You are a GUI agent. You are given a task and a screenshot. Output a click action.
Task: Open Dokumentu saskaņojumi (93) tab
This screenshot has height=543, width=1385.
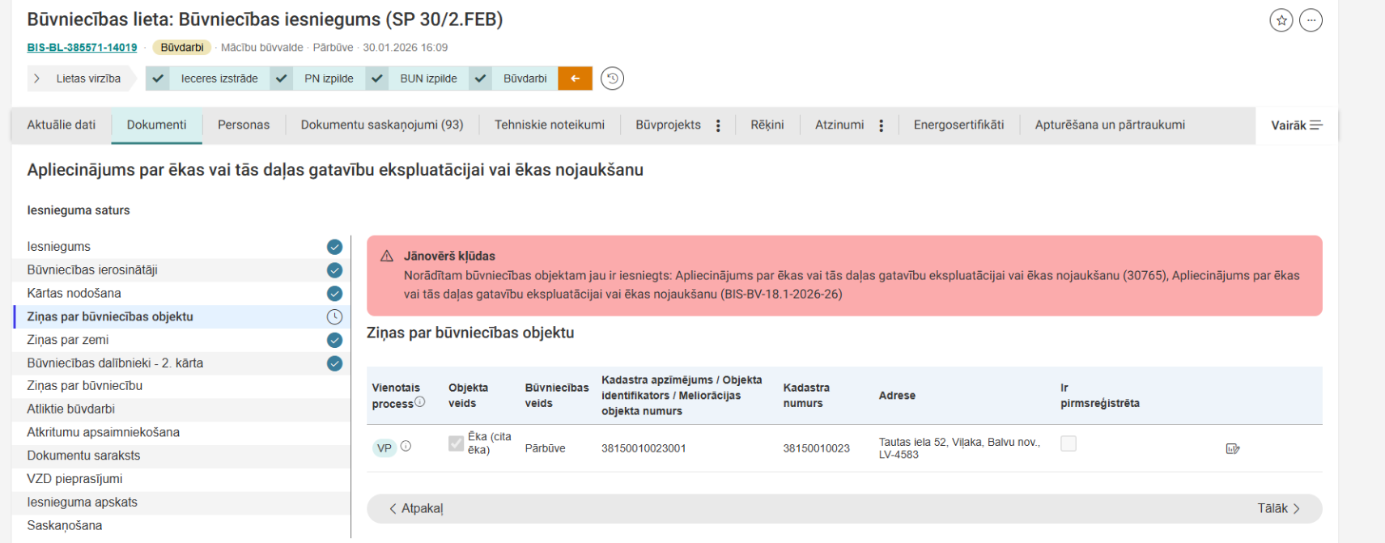(382, 125)
